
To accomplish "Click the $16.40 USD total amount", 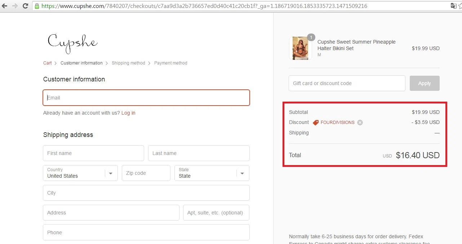I will click(x=418, y=155).
